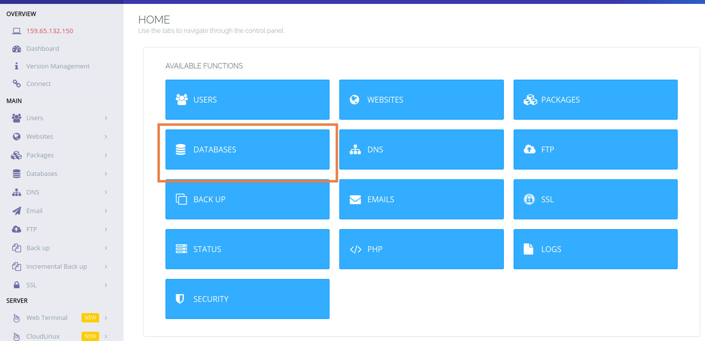The height and width of the screenshot is (341, 705).
Task: Click the Packages tile
Action: pyautogui.click(x=595, y=100)
